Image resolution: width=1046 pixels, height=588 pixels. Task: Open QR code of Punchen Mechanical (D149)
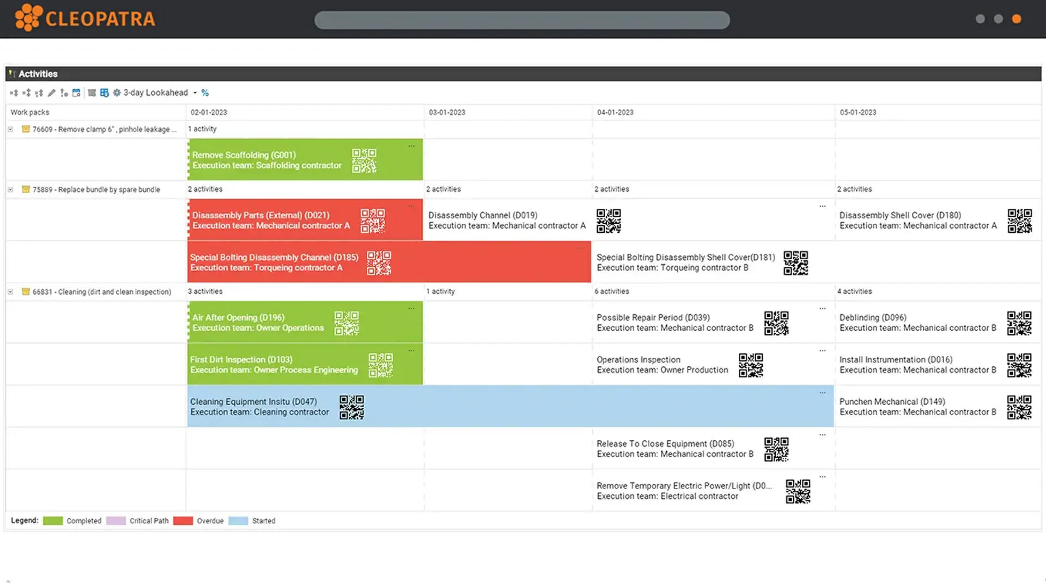(x=1019, y=407)
